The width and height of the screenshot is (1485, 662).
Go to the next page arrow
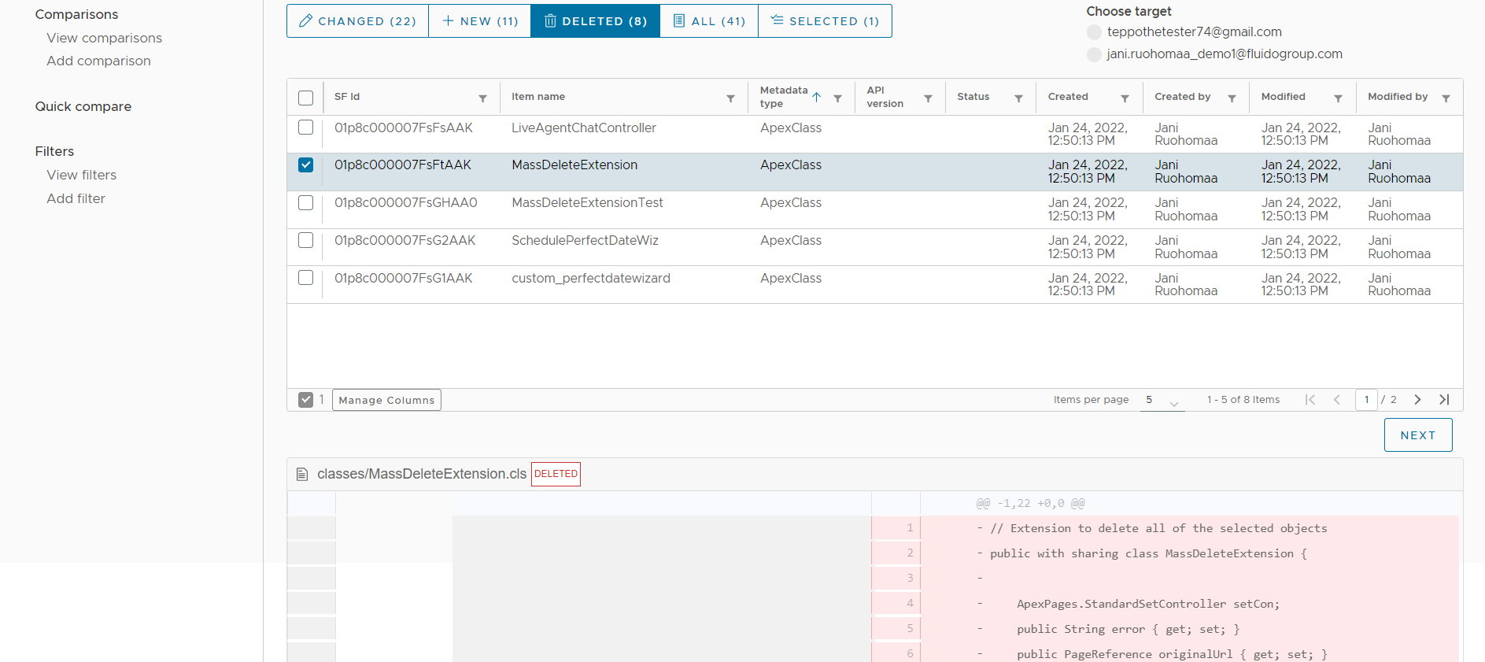pos(1417,400)
